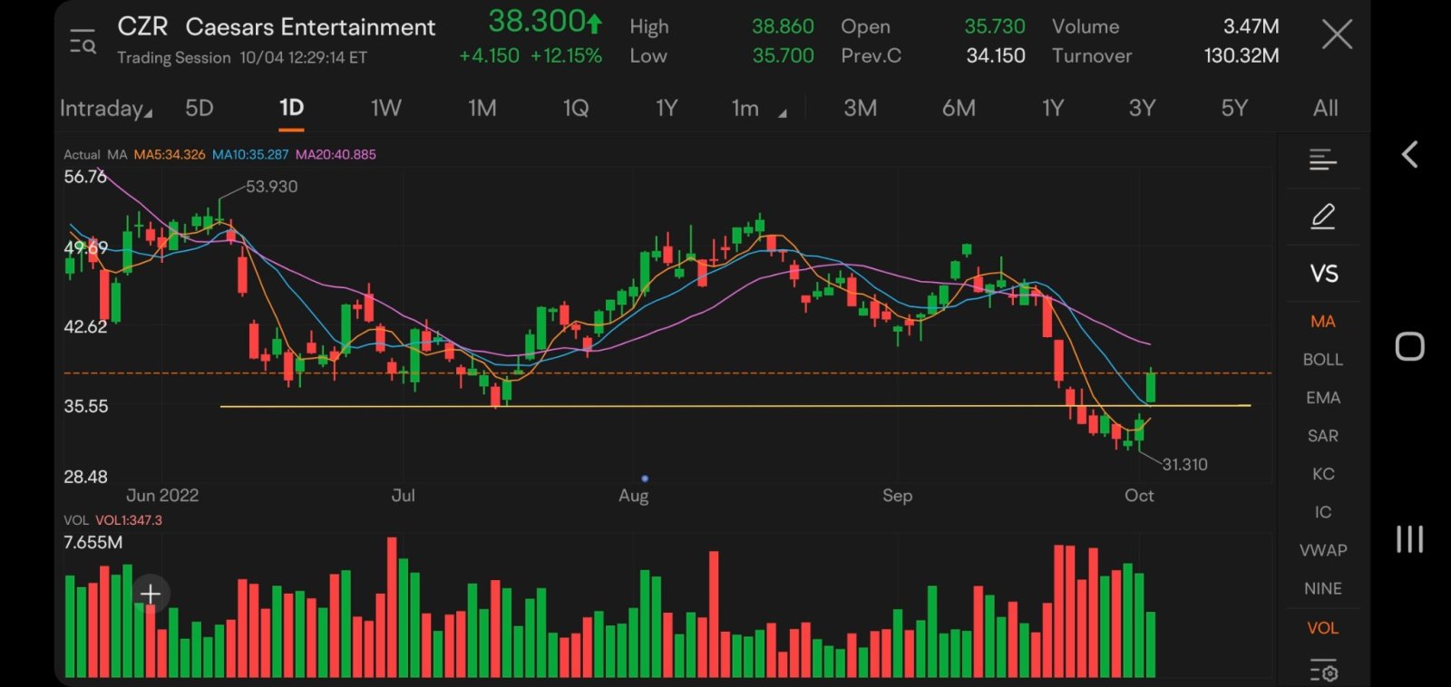Image resolution: width=1451 pixels, height=687 pixels.
Task: Expand the Intraday period dropdown
Action: point(106,109)
